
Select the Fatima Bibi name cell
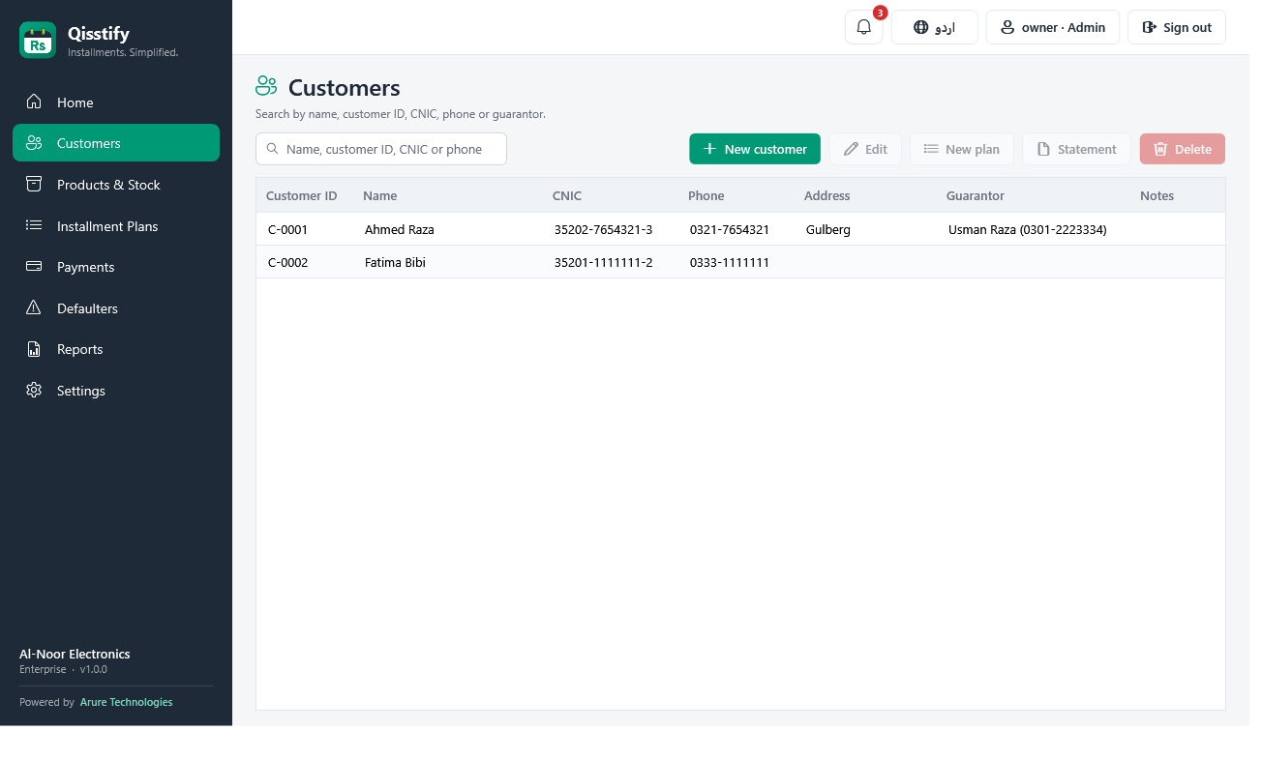click(395, 262)
